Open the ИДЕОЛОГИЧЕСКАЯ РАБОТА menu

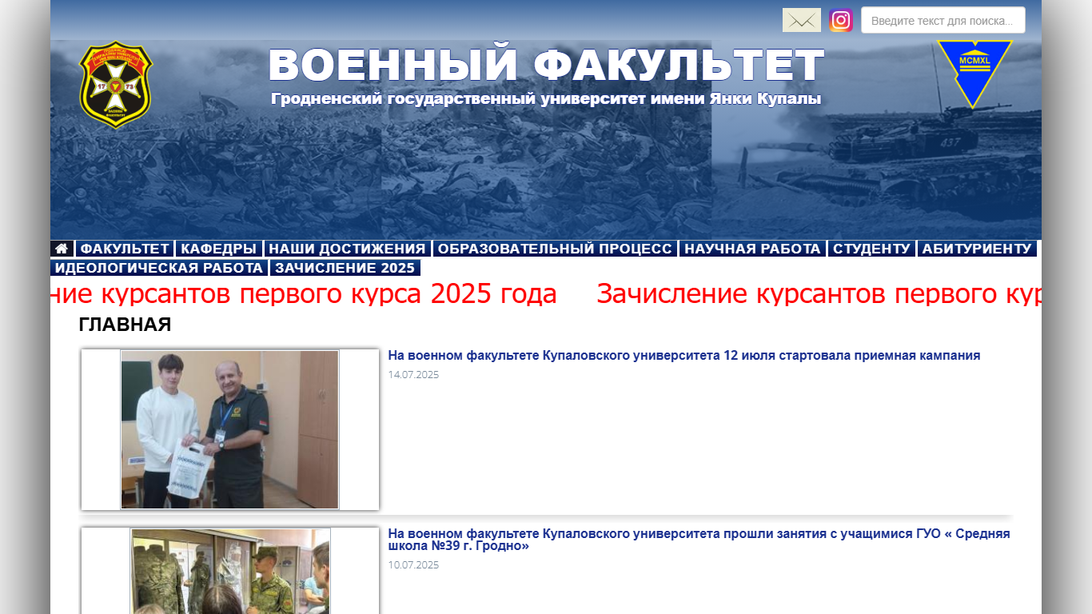tap(159, 268)
